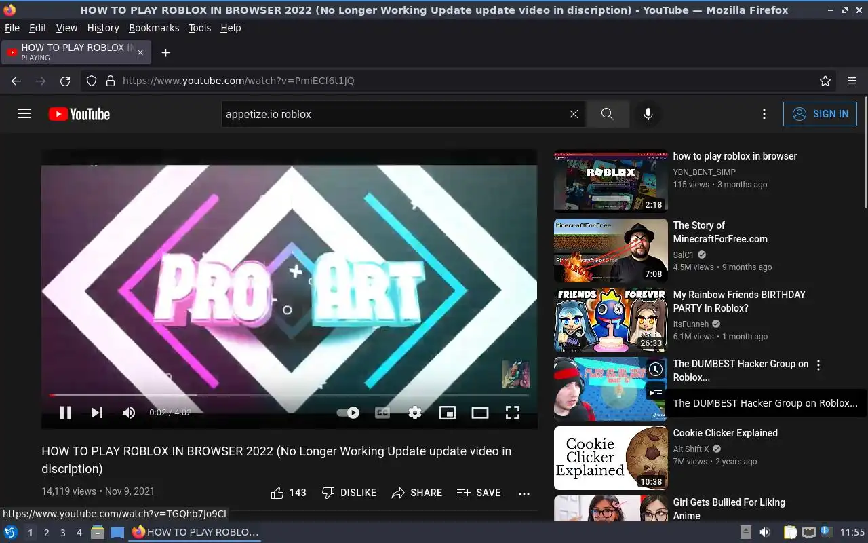Like the video with thumbs up
The height and width of the screenshot is (543, 868).
[288, 493]
